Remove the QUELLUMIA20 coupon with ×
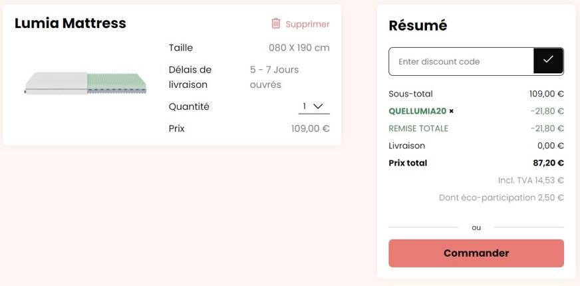 click(x=452, y=111)
